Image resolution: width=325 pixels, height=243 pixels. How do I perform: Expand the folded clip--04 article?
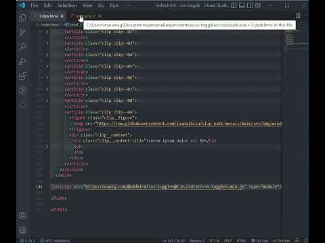pyautogui.click(x=47, y=55)
